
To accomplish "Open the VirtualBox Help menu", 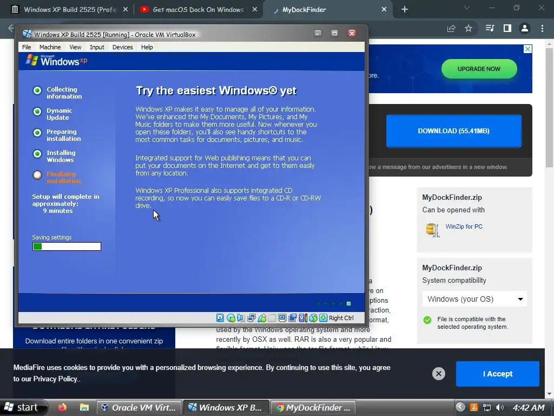I will pos(147,47).
